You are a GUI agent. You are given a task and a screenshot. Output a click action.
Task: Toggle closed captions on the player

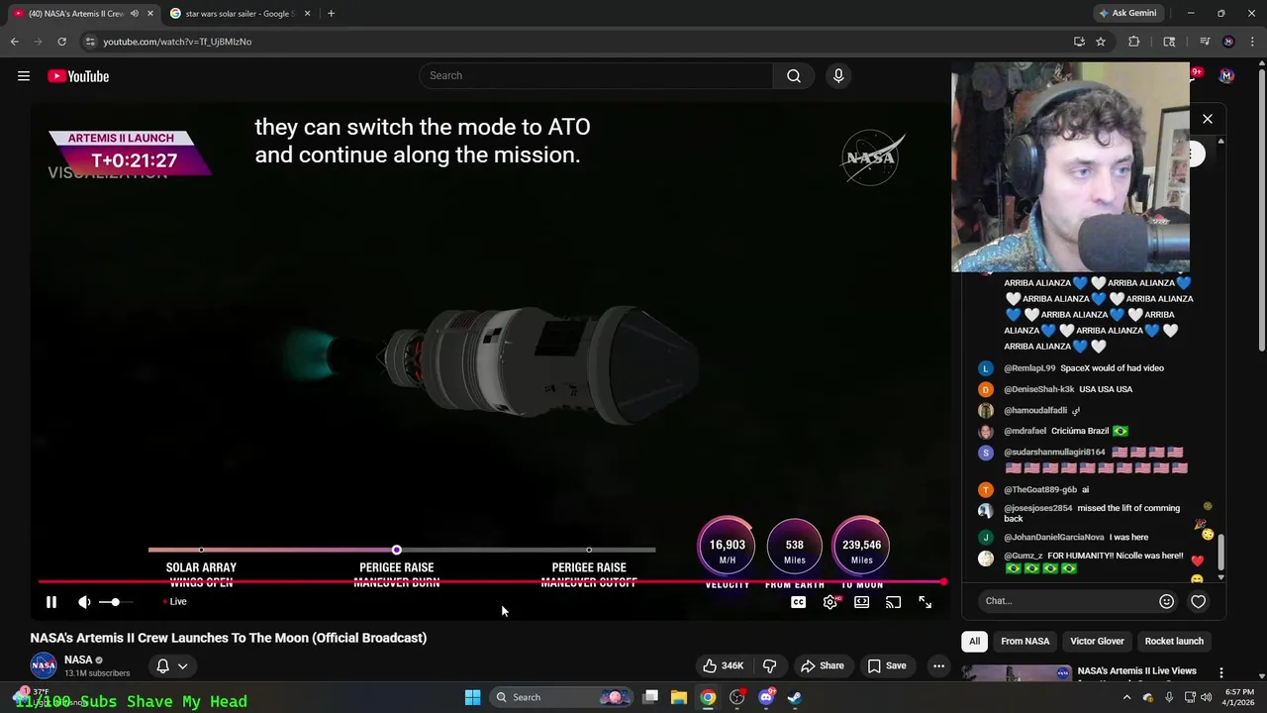pyautogui.click(x=799, y=602)
